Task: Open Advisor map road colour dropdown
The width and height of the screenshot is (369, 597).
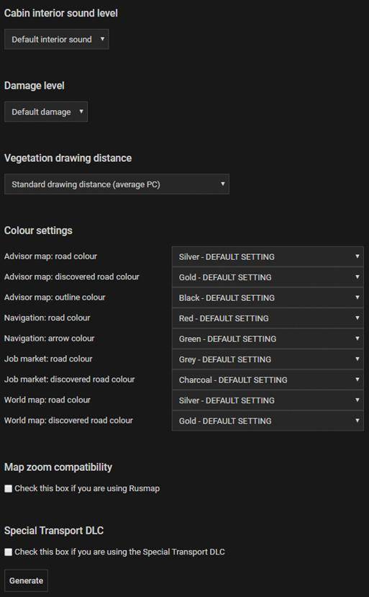Action: (x=268, y=256)
